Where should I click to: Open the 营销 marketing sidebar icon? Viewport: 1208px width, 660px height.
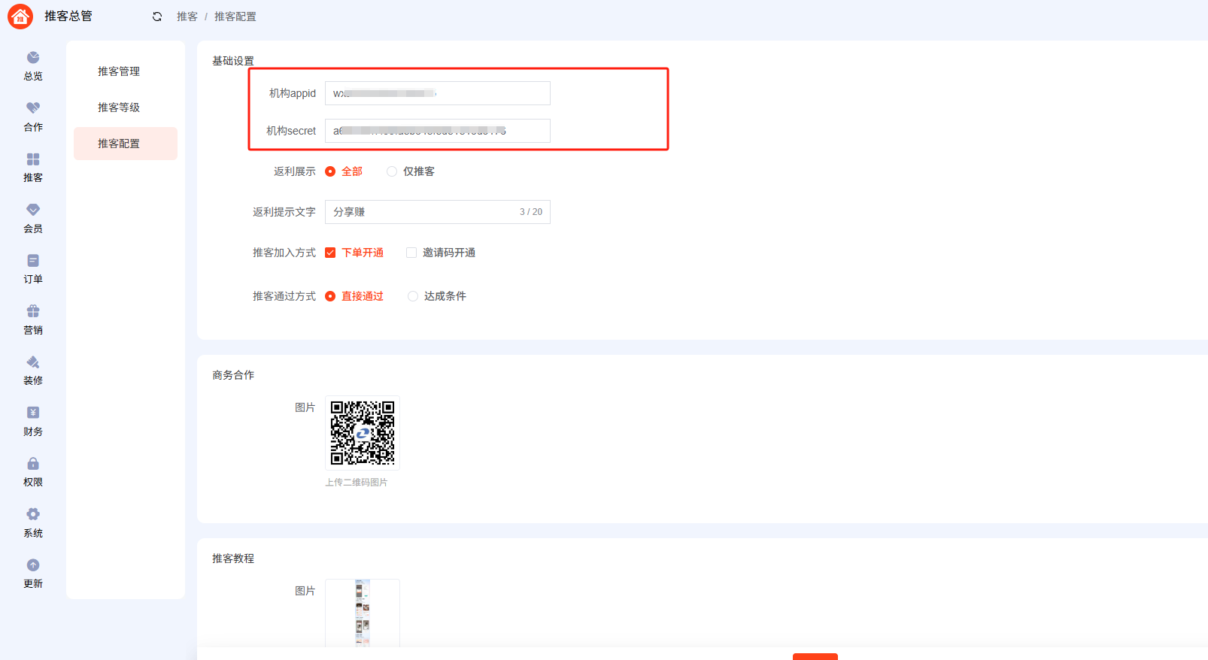[x=33, y=311]
